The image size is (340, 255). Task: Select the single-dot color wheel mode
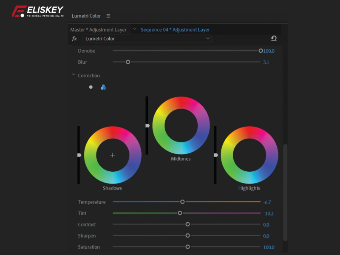click(91, 87)
